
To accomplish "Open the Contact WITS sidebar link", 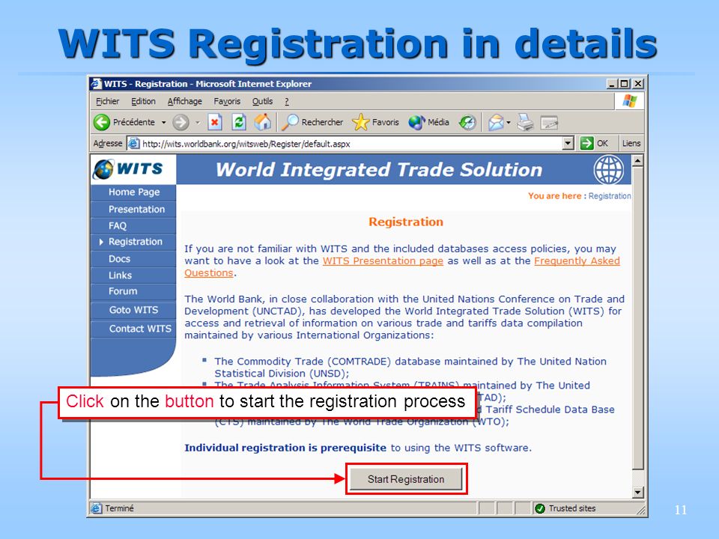I will [140, 329].
